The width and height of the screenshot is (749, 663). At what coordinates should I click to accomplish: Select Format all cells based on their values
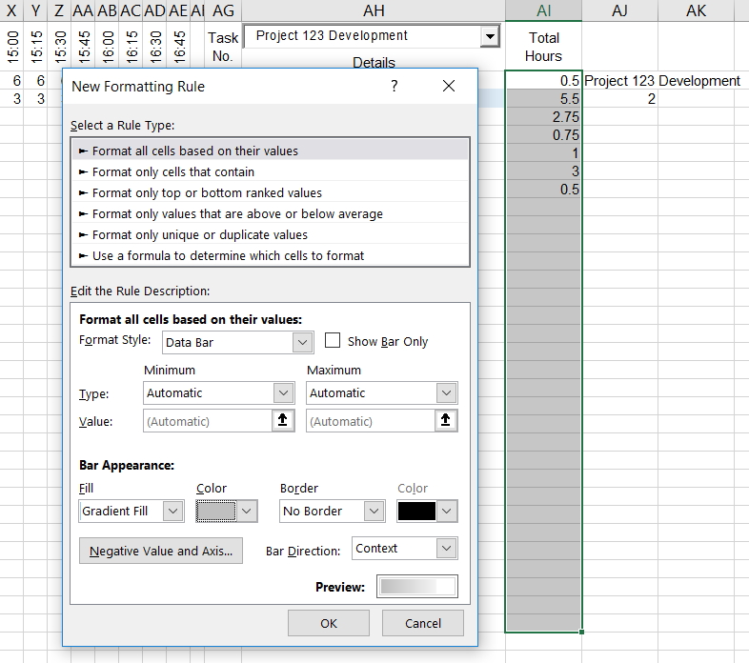(x=271, y=151)
